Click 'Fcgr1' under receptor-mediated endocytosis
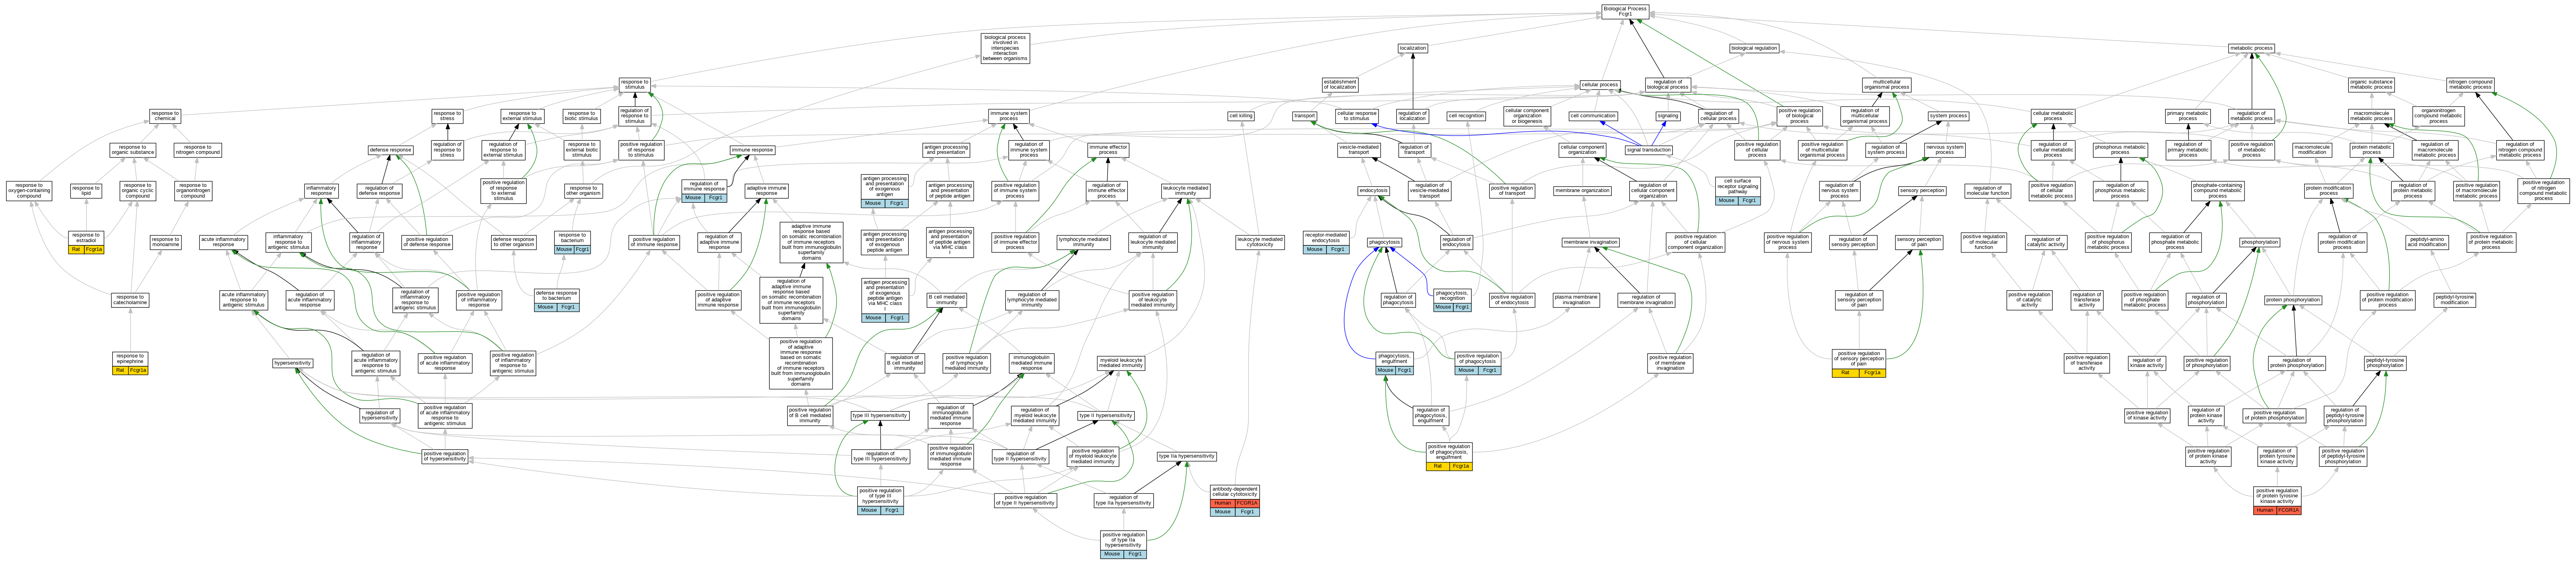The width and height of the screenshot is (2576, 563). click(x=1337, y=250)
